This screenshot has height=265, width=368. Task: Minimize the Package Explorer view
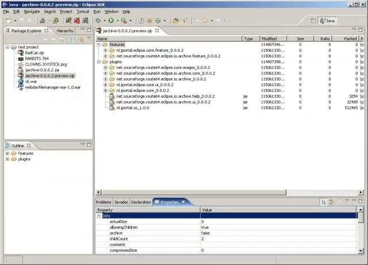click(x=82, y=29)
